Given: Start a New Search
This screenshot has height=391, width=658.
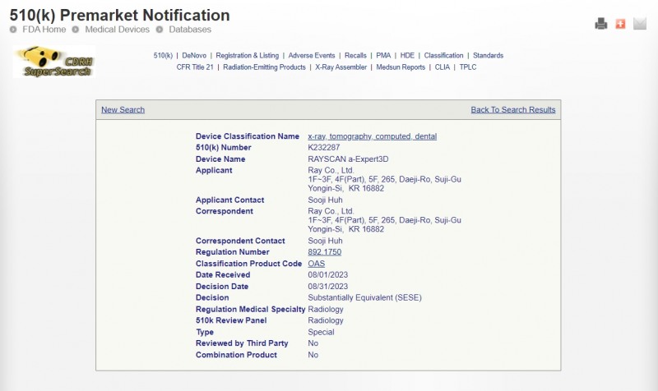Looking at the screenshot, I should (x=123, y=110).
